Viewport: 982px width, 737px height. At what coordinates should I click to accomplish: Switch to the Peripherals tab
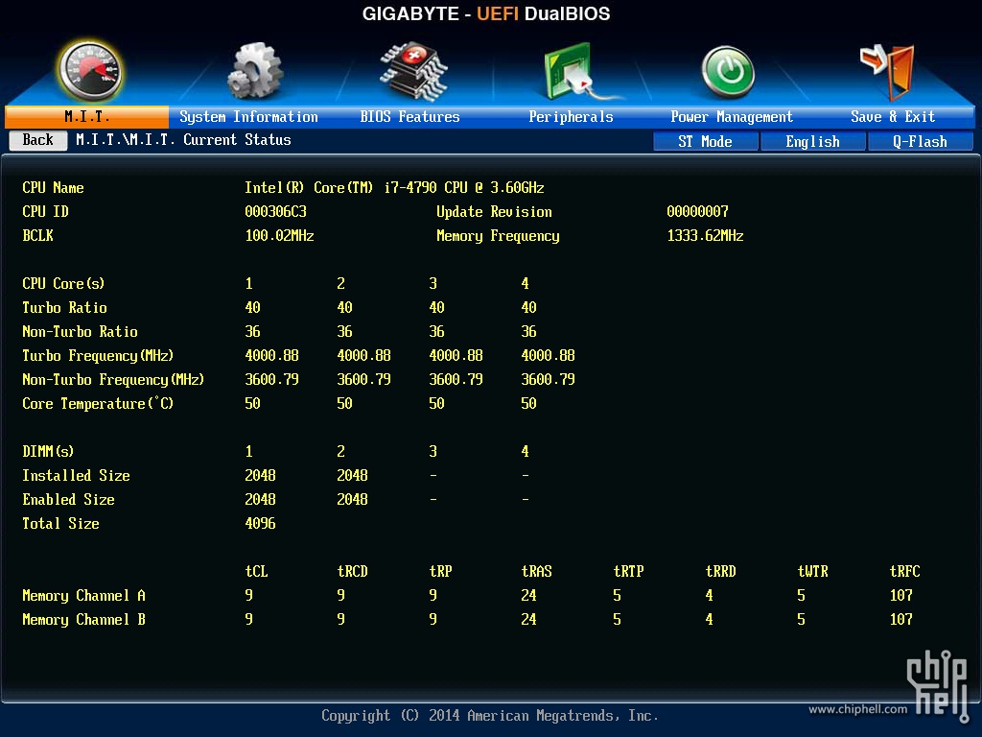571,116
